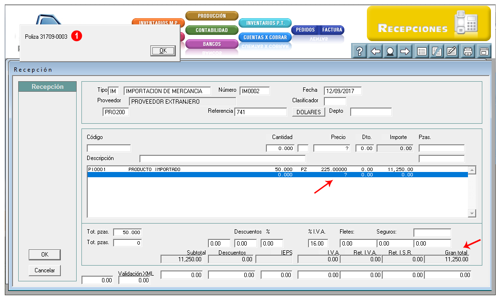Click the window icon in toolbar

pyautogui.click(x=484, y=51)
